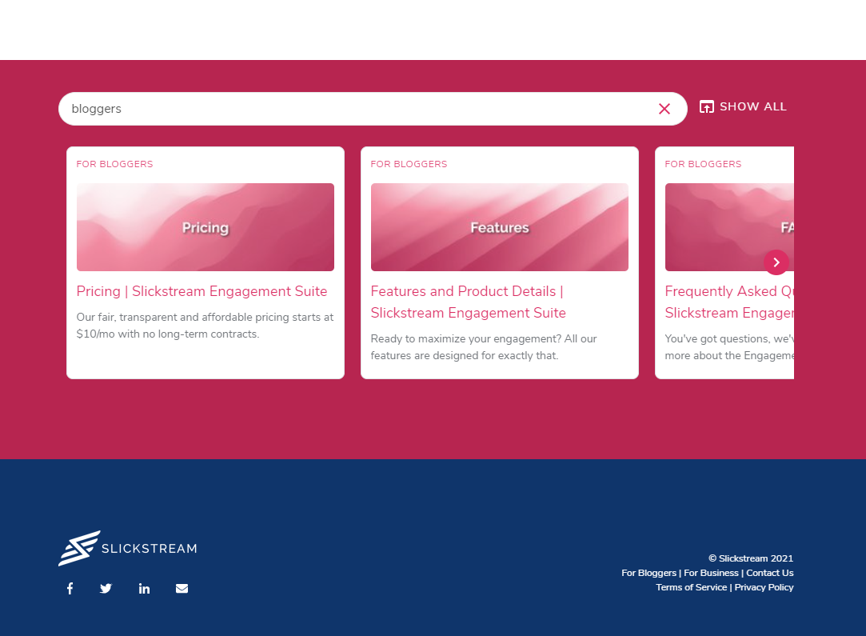Viewport: 866px width, 636px height.
Task: Focus the search box containing 'bloggers'
Action: [x=373, y=109]
